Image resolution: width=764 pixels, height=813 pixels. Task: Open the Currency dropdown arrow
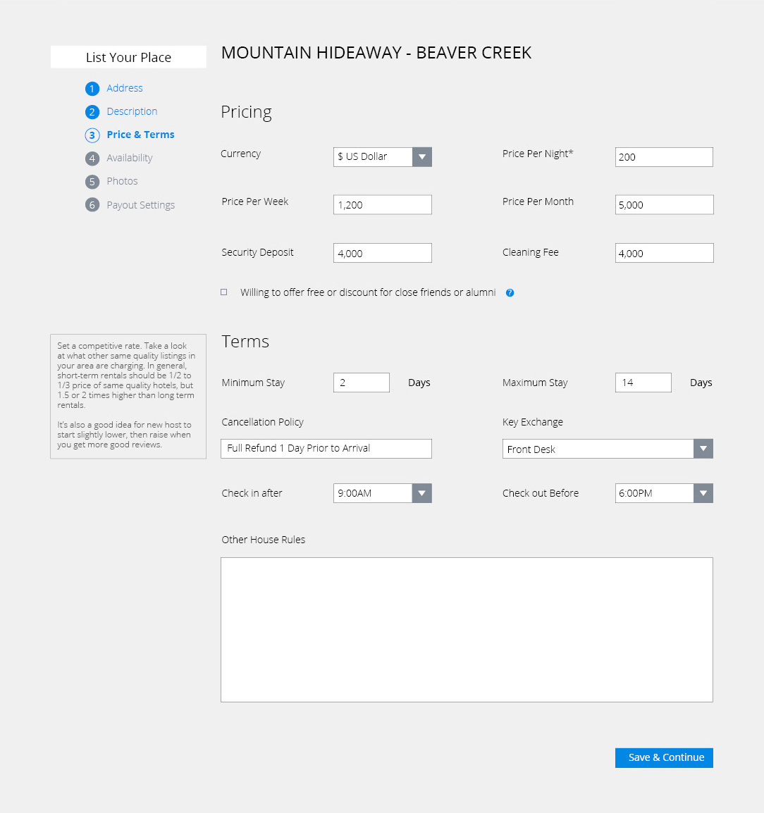[422, 157]
